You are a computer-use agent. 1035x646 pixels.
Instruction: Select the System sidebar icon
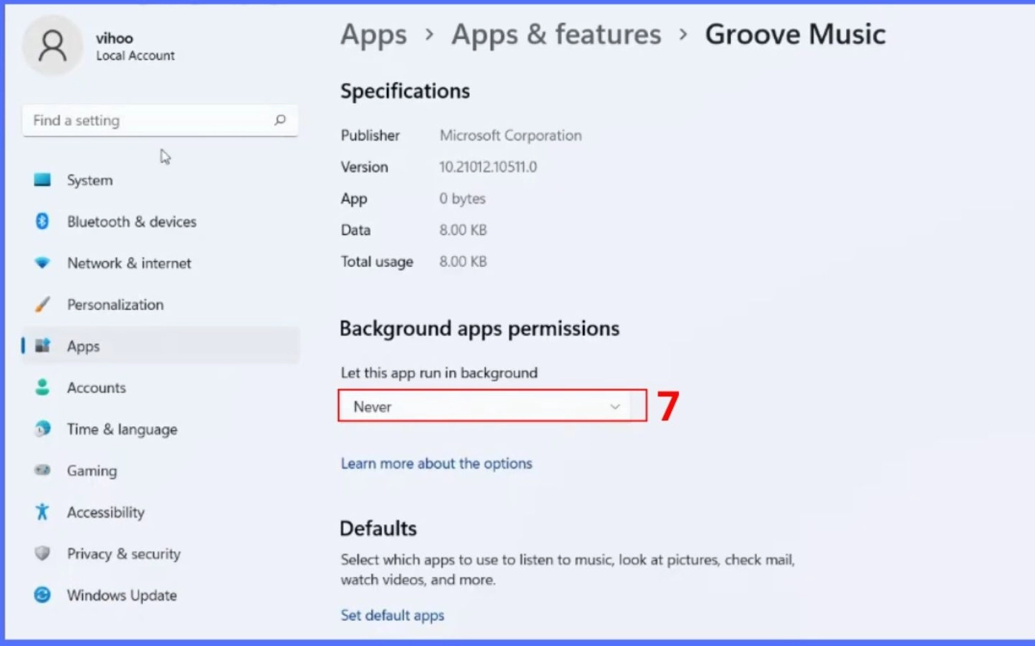click(x=43, y=180)
